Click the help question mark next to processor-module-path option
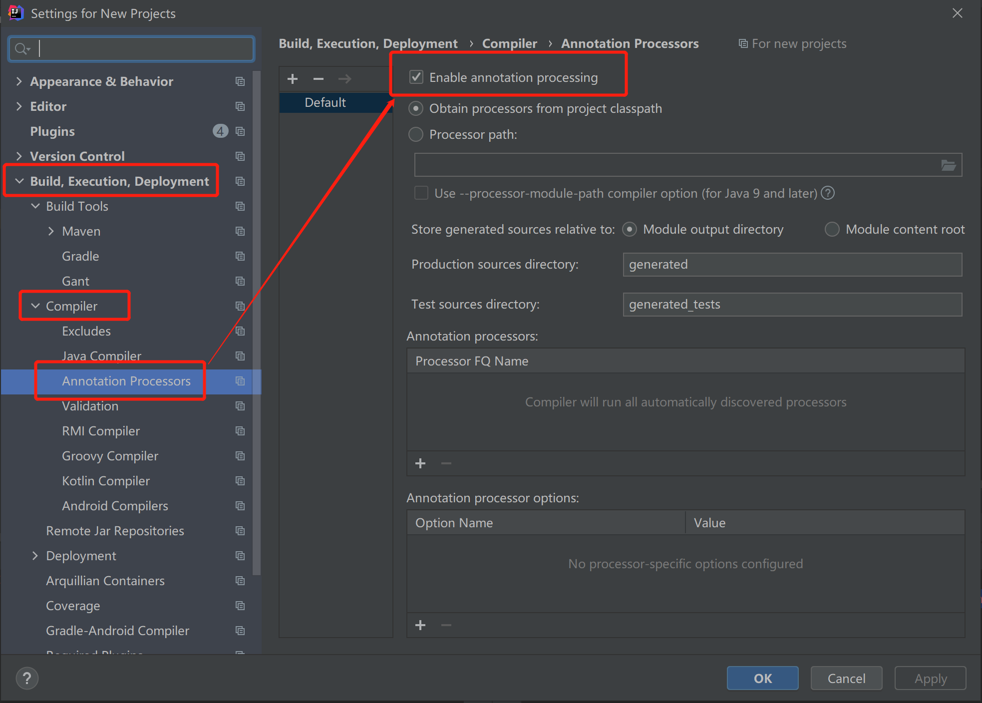982x703 pixels. (x=828, y=193)
